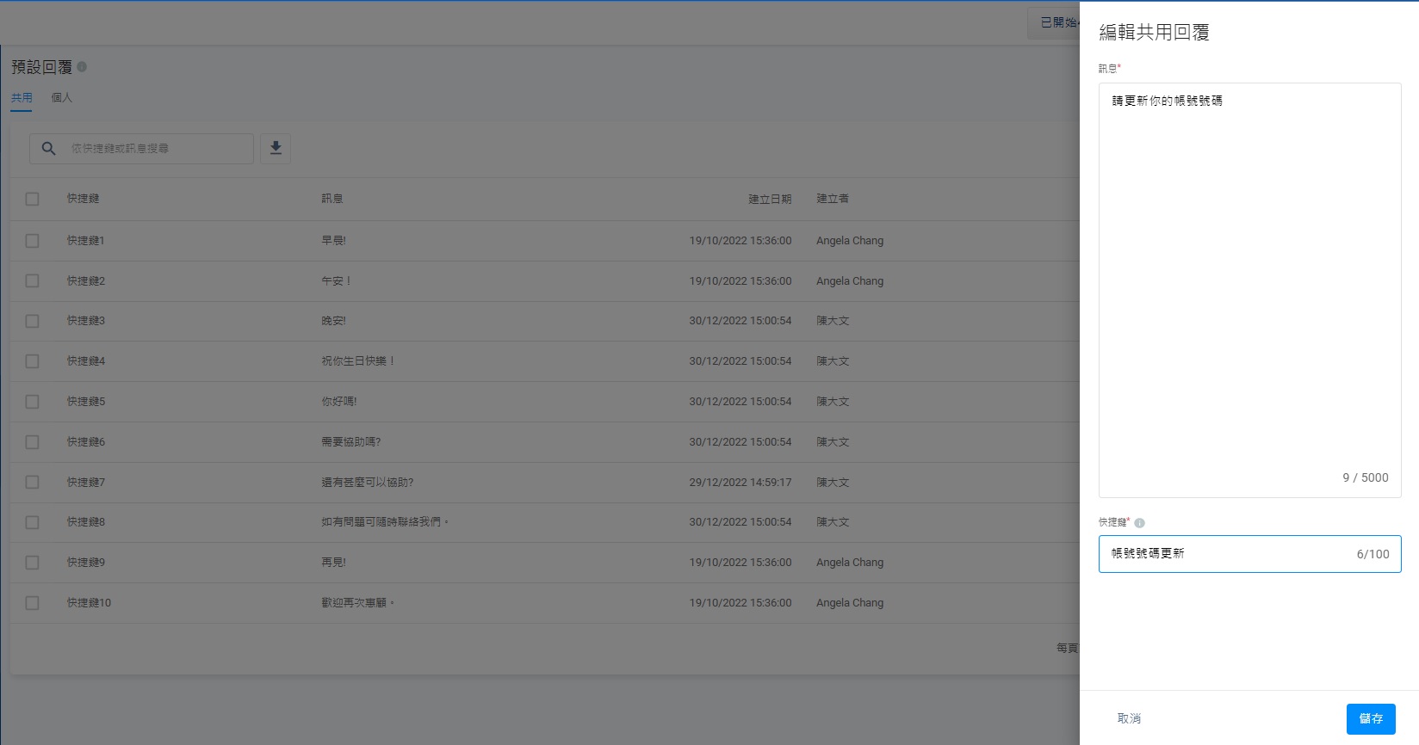Select the 祝你生日快樂！ message cell
This screenshot has height=745, width=1419.
pyautogui.click(x=358, y=361)
